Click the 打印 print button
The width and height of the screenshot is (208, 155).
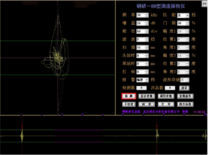tap(166, 104)
